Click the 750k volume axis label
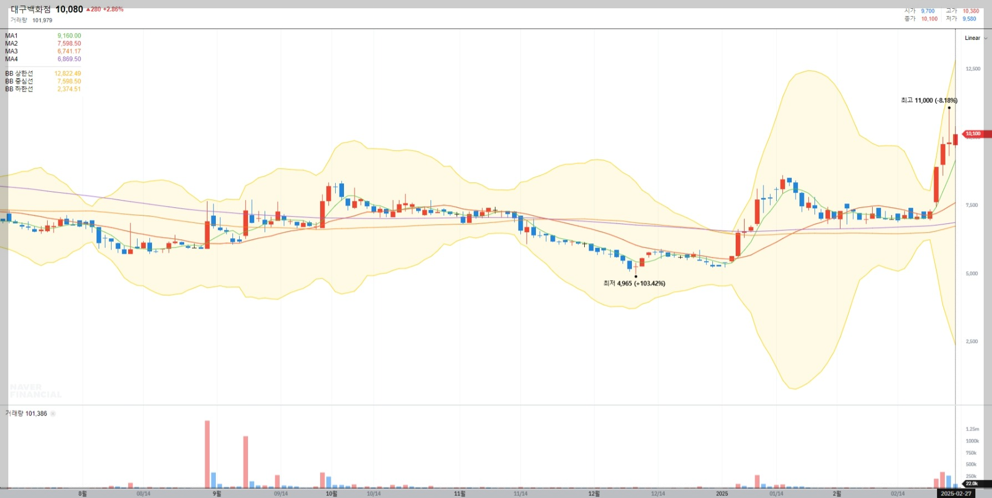 coord(971,453)
